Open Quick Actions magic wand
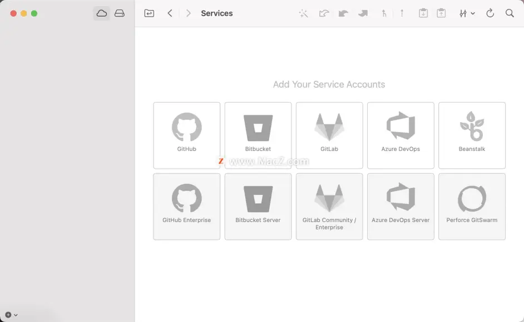The image size is (524, 322). point(303,13)
